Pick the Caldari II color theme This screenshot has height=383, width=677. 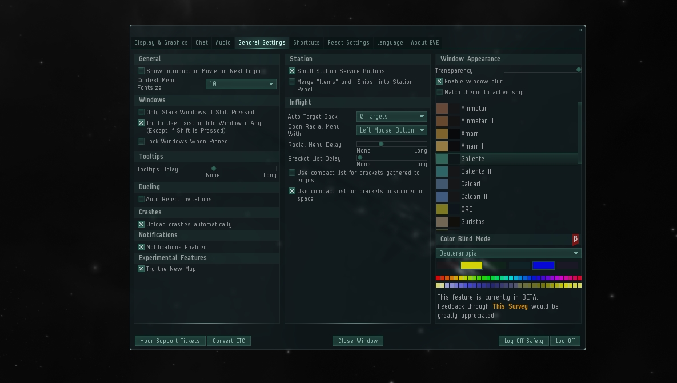pyautogui.click(x=506, y=197)
